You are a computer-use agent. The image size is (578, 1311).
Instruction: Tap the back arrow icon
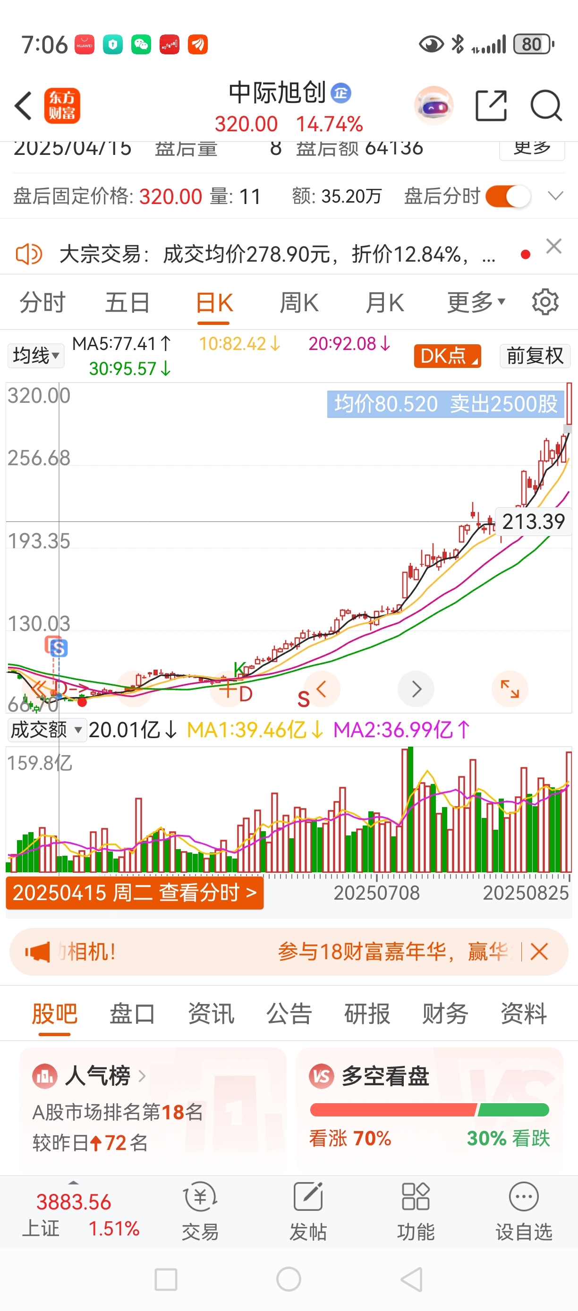tap(24, 106)
